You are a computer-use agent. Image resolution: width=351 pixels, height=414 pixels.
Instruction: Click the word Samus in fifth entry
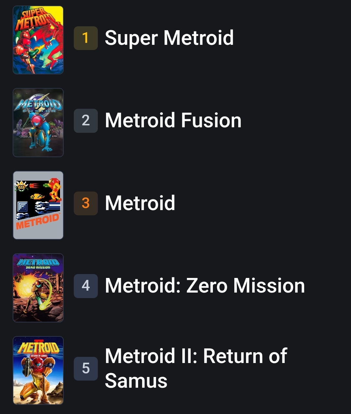click(x=136, y=381)
